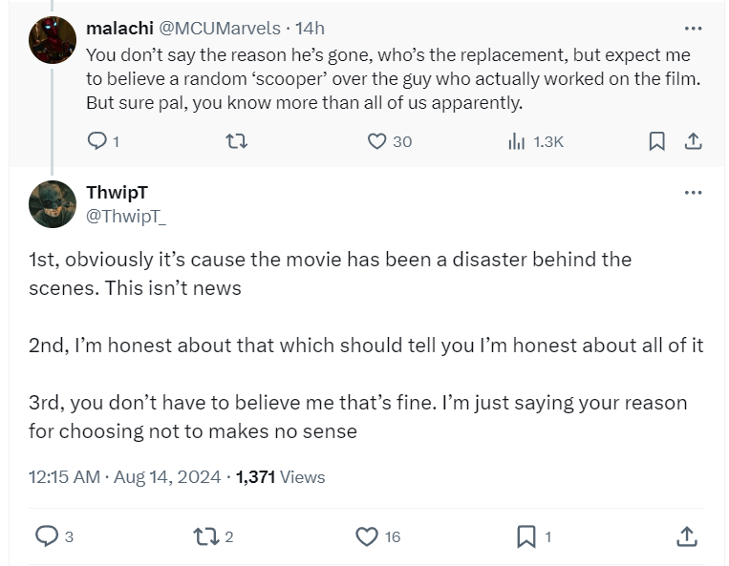Retweet ThwipT's post
Viewport: 729px width, 566px height.
(x=205, y=537)
